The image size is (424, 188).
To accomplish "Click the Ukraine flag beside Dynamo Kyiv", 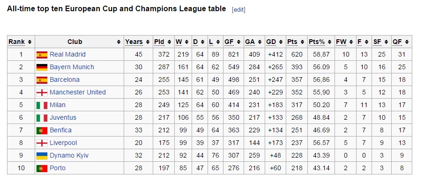I will pos(42,156).
